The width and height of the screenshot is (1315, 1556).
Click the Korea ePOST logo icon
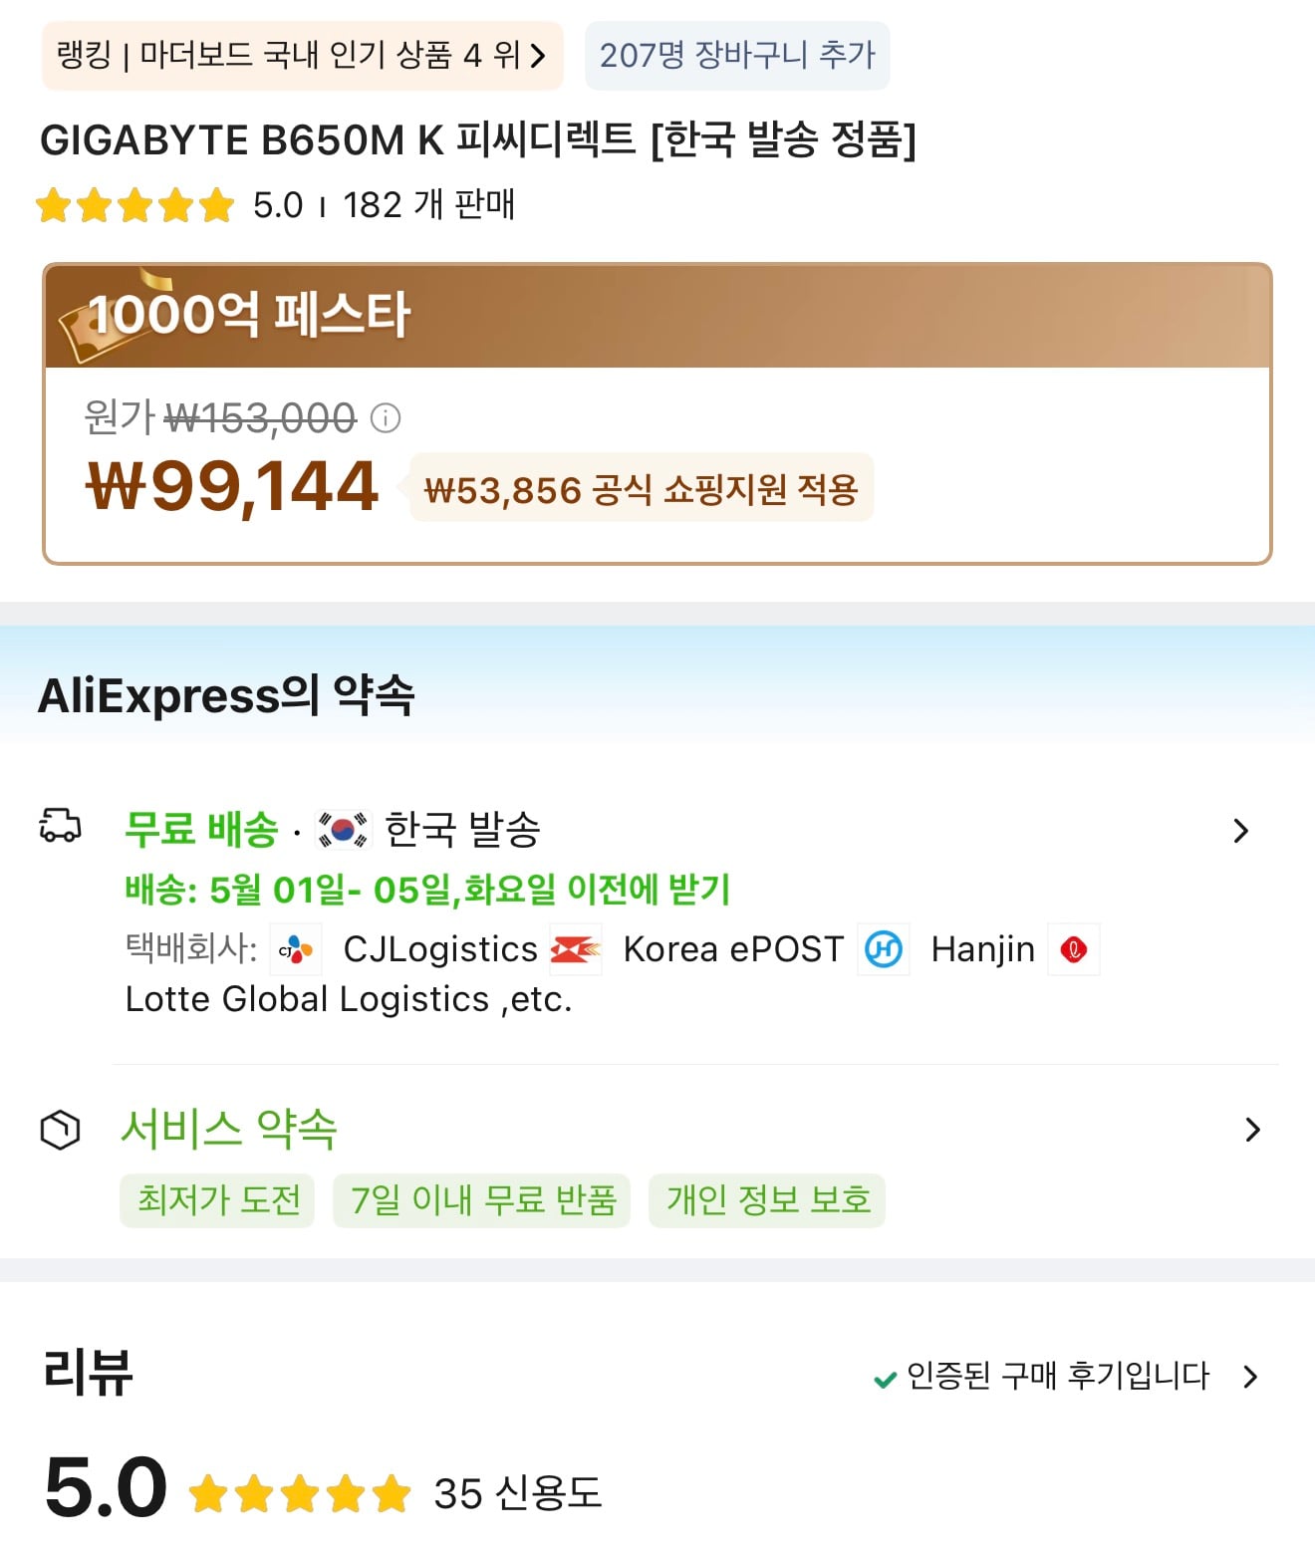coord(576,950)
